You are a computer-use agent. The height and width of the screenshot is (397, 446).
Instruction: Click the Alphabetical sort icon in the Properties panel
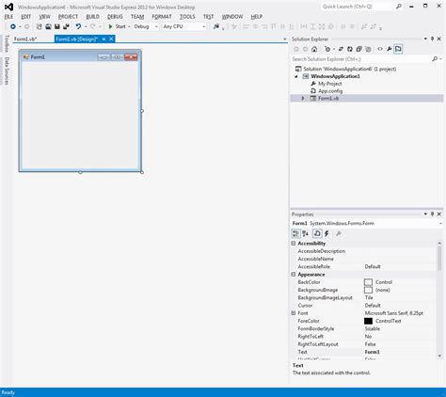pyautogui.click(x=305, y=233)
